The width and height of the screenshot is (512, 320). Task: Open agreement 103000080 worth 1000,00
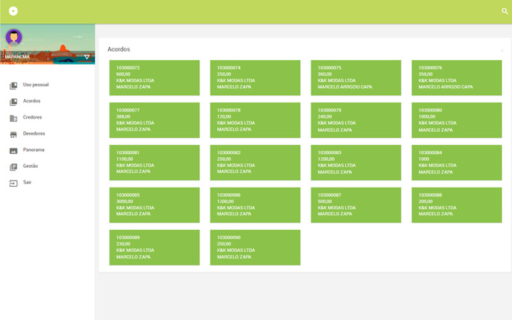pos(456,120)
